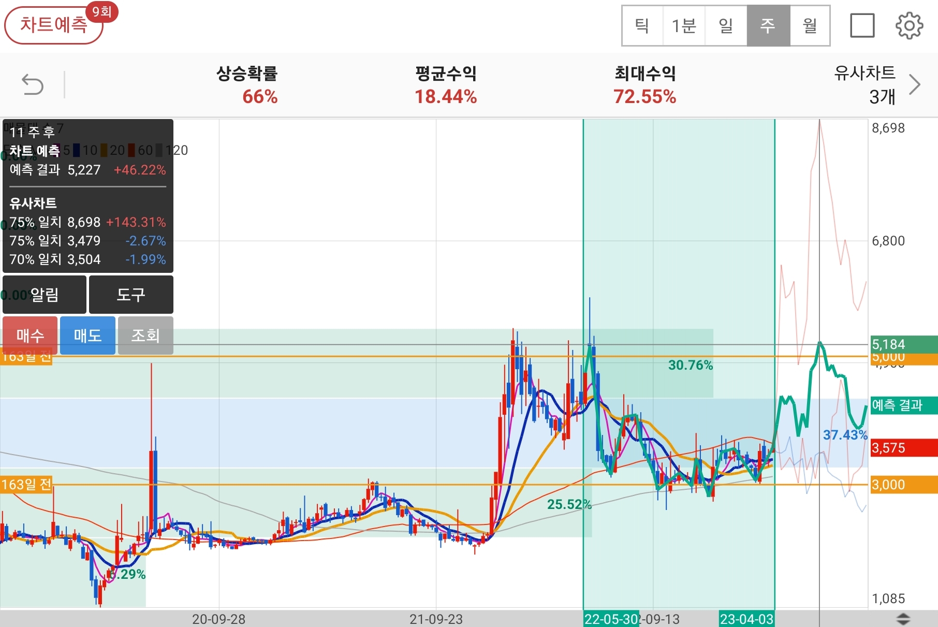Click the 1,085 bottom price axis label

point(888,599)
